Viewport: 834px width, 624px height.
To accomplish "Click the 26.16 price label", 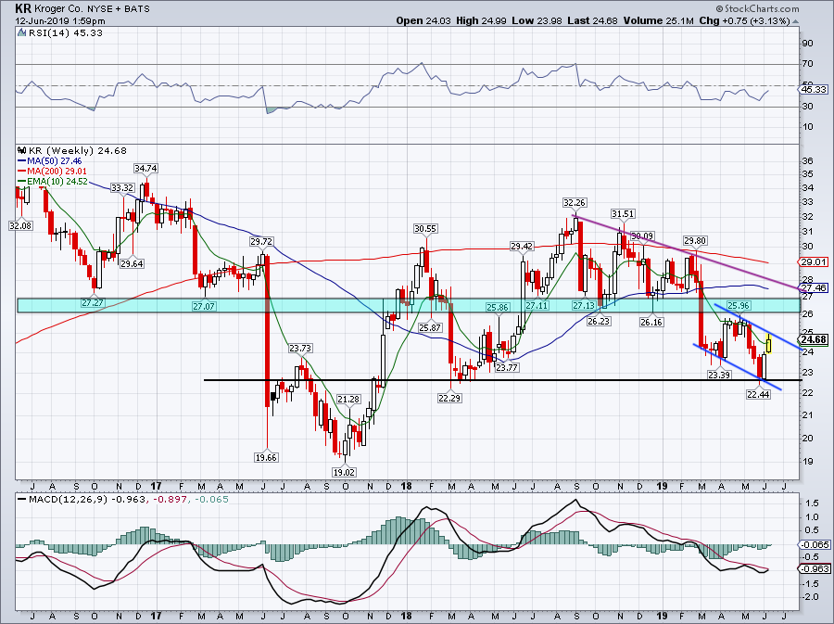I will pyautogui.click(x=651, y=323).
